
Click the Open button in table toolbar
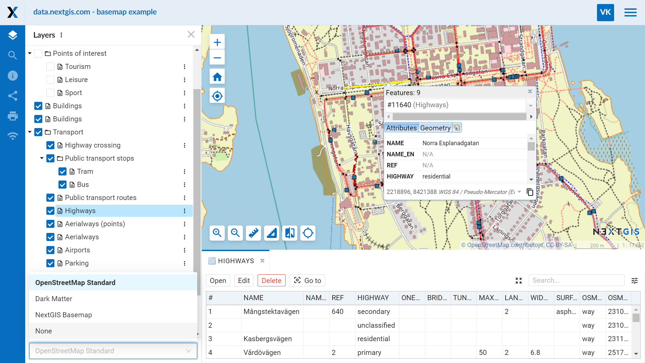(x=218, y=281)
